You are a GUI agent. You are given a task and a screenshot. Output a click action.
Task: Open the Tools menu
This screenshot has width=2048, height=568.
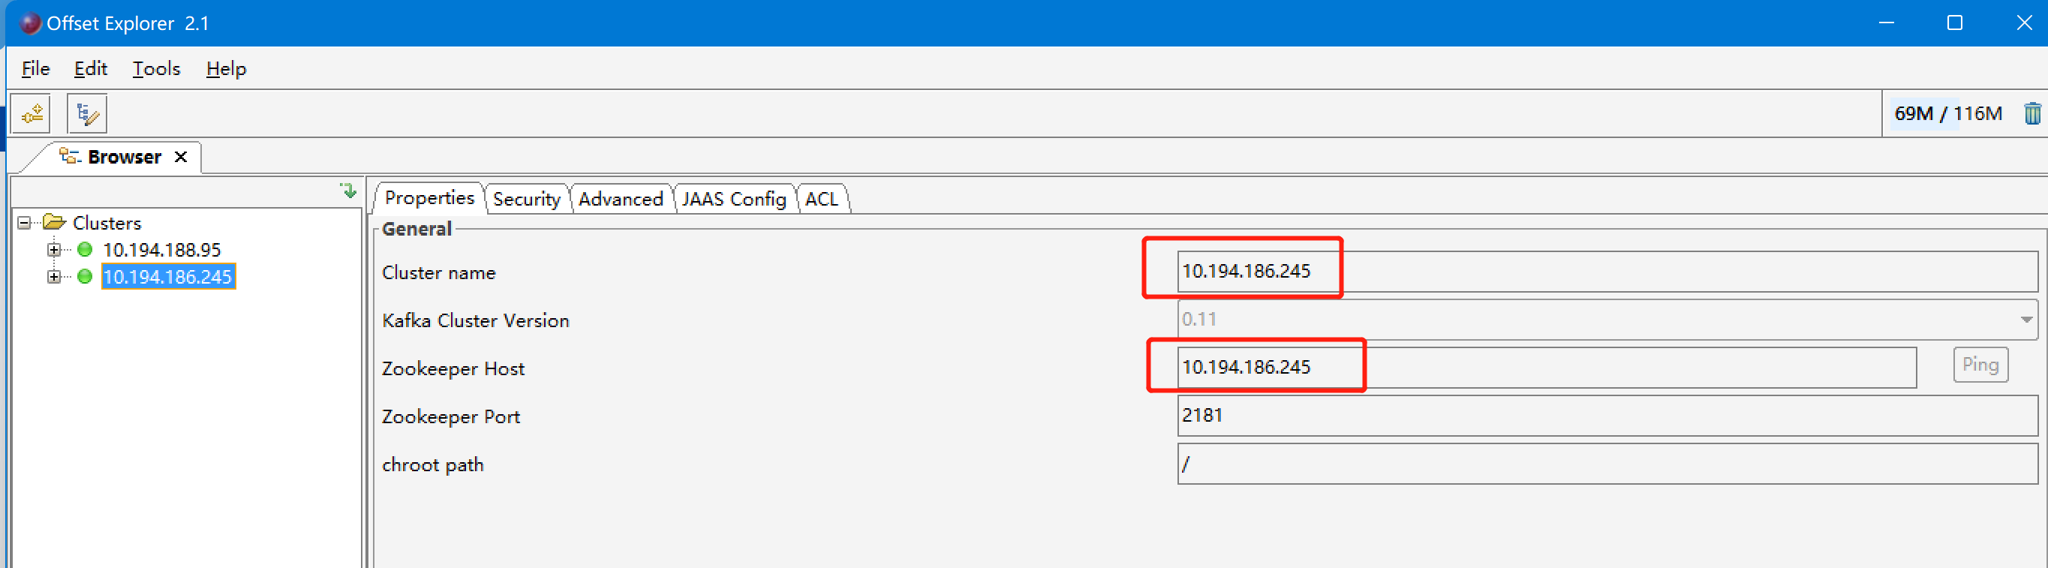(157, 69)
